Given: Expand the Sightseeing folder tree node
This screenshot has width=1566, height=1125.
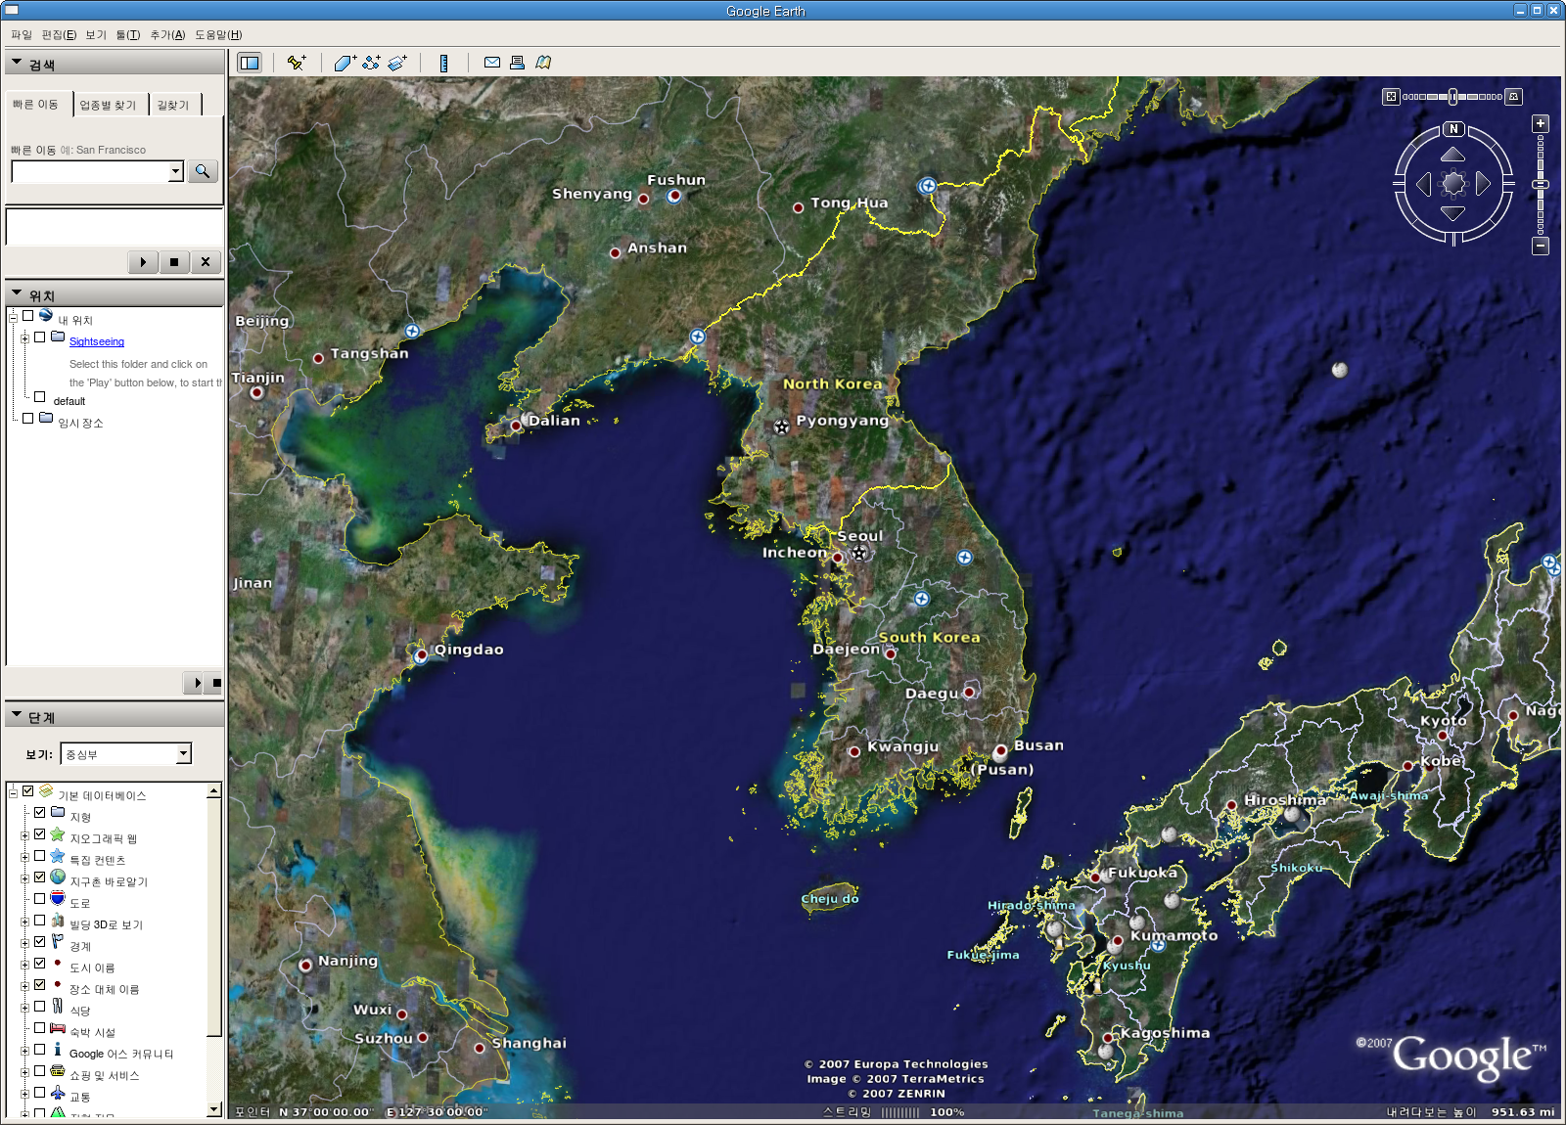Looking at the screenshot, I should tap(25, 338).
